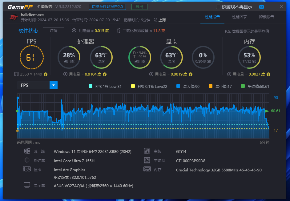Screen dimensions: 290x201
Task: Open hardware status 详情 details button
Action: coord(53,31)
